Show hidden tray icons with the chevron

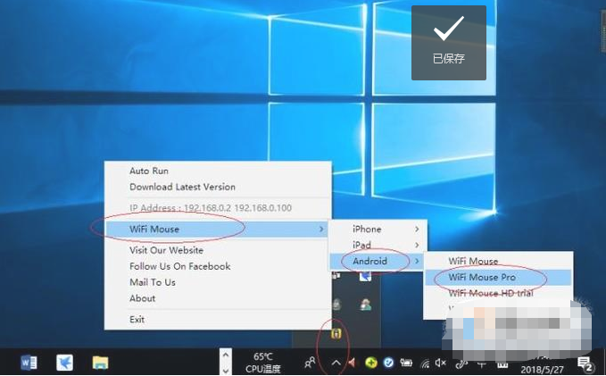[336, 363]
